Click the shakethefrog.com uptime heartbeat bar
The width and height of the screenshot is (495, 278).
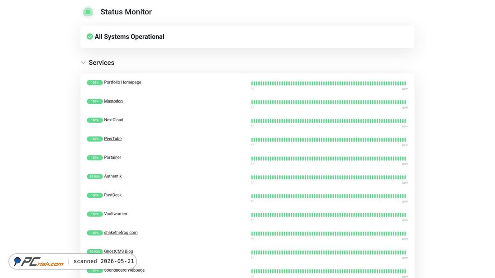coord(328,234)
